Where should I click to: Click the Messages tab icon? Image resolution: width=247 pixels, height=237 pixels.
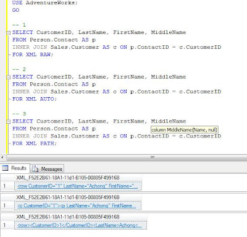pyautogui.click(x=35, y=169)
